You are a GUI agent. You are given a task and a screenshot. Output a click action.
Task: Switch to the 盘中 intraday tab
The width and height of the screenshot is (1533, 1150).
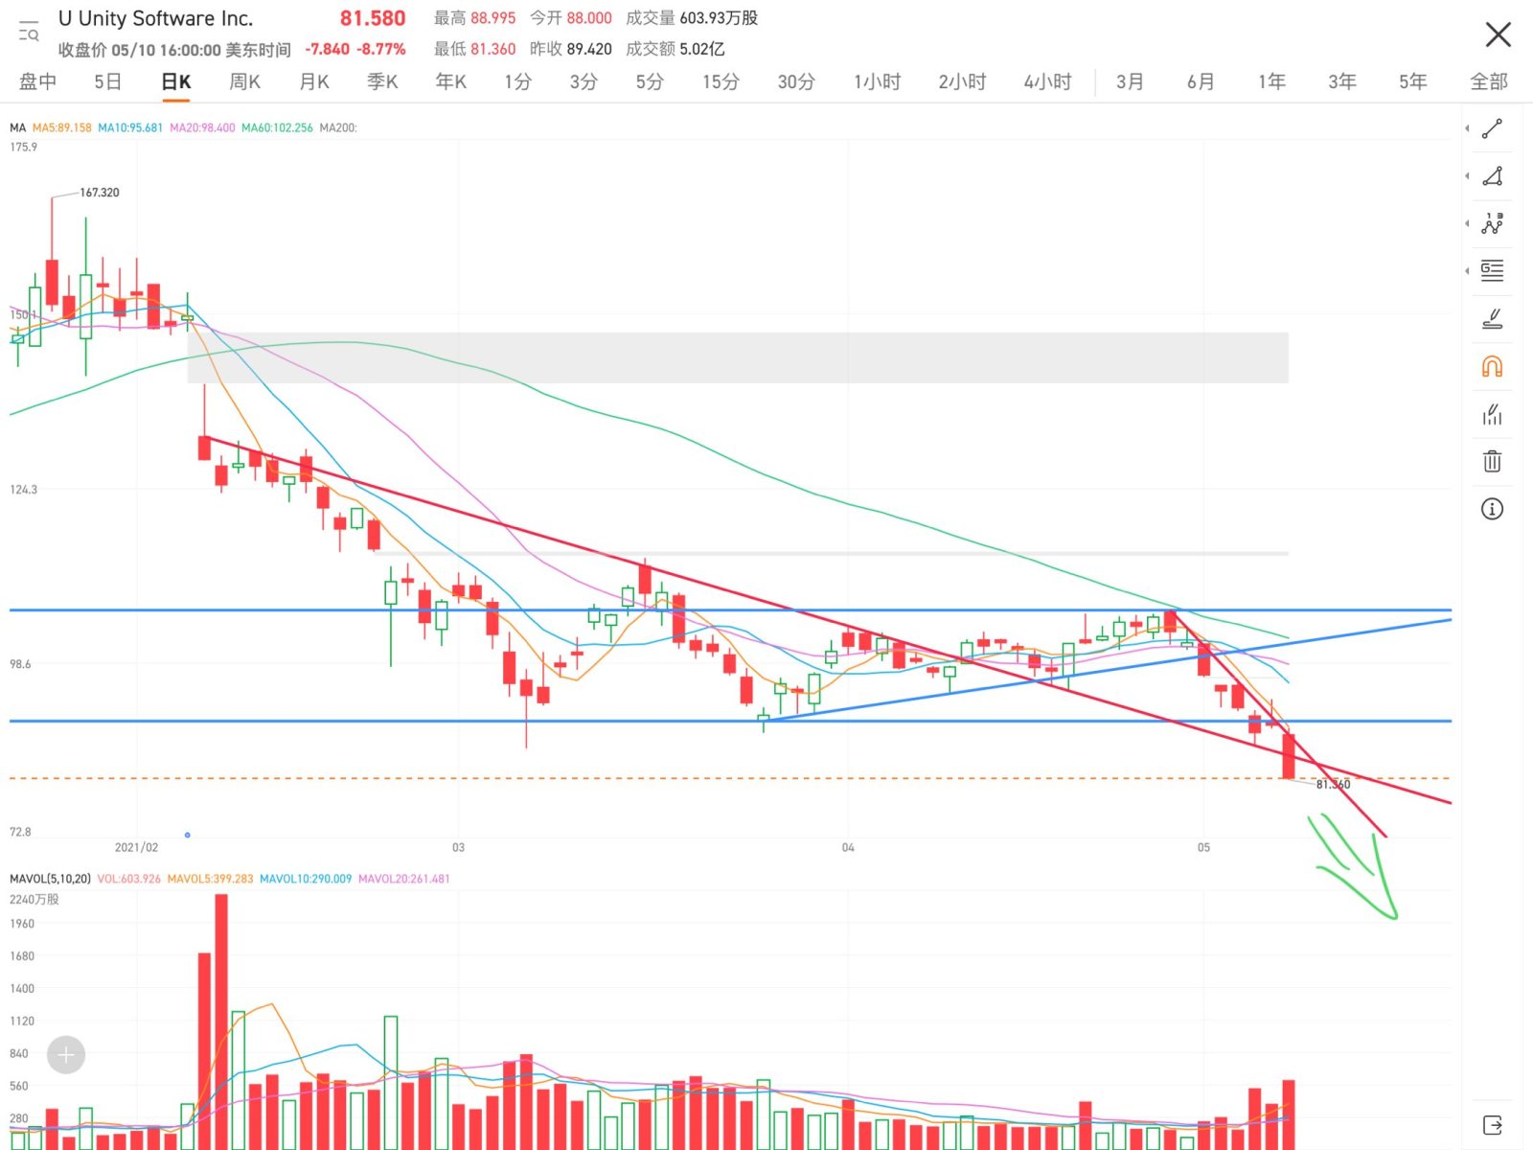[x=38, y=82]
